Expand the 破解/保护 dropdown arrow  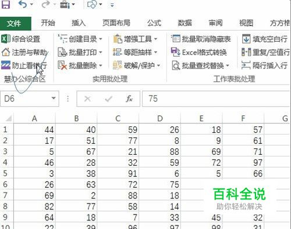point(158,66)
